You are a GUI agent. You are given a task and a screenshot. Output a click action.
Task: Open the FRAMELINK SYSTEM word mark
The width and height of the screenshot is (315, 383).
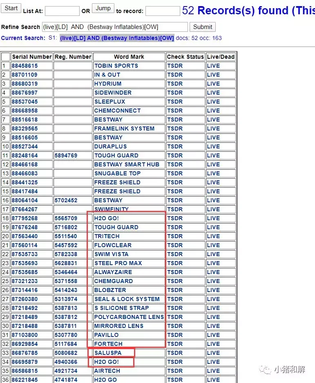pos(124,129)
